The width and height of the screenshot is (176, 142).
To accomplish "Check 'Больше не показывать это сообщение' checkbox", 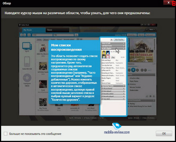I will point(6,134).
